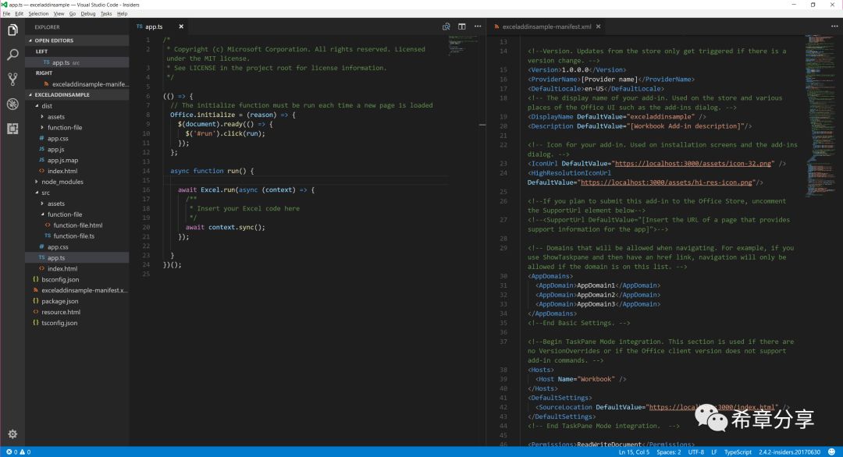843x457 pixels.
Task: Open the hi-res-icon.png localhost link
Action: [666, 182]
